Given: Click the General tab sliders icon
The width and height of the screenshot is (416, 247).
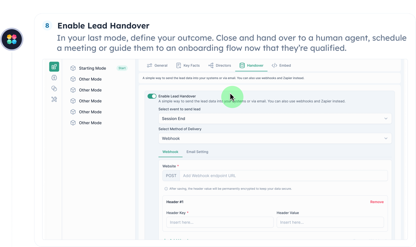Looking at the screenshot, I should coord(149,65).
